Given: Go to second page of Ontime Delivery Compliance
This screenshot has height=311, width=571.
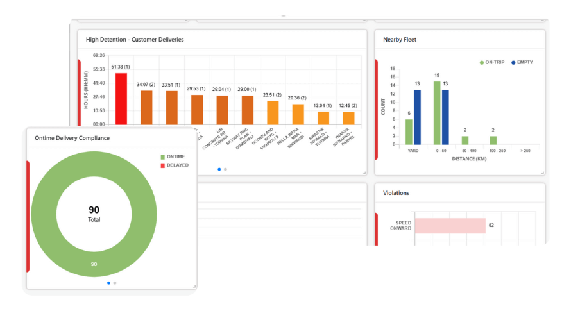Looking at the screenshot, I should [x=115, y=283].
